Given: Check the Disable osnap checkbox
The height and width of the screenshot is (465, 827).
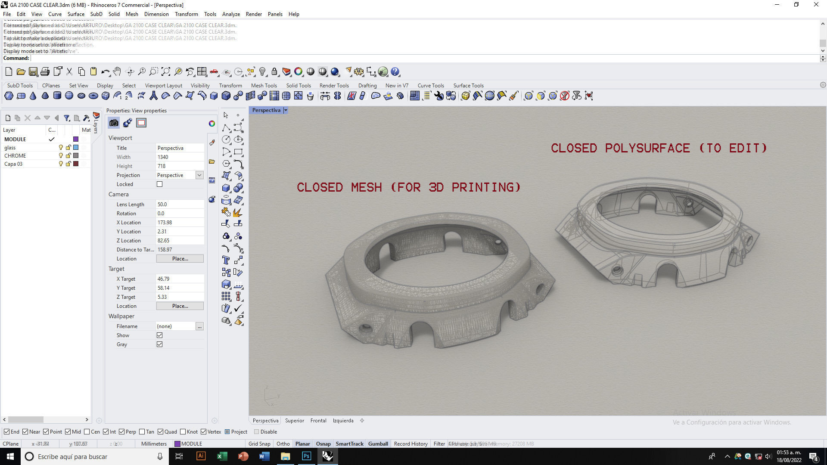Looking at the screenshot, I should tap(257, 432).
